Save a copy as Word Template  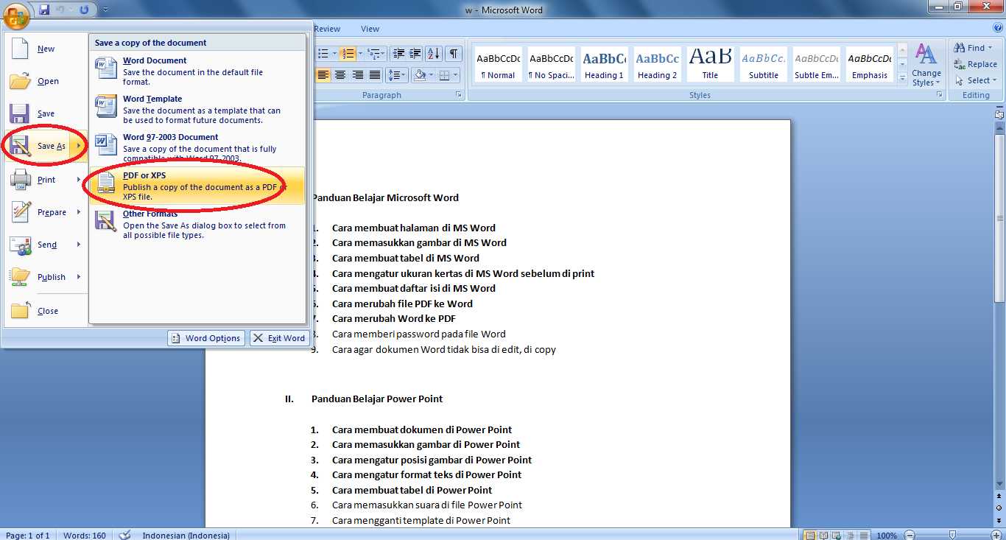coord(197,110)
